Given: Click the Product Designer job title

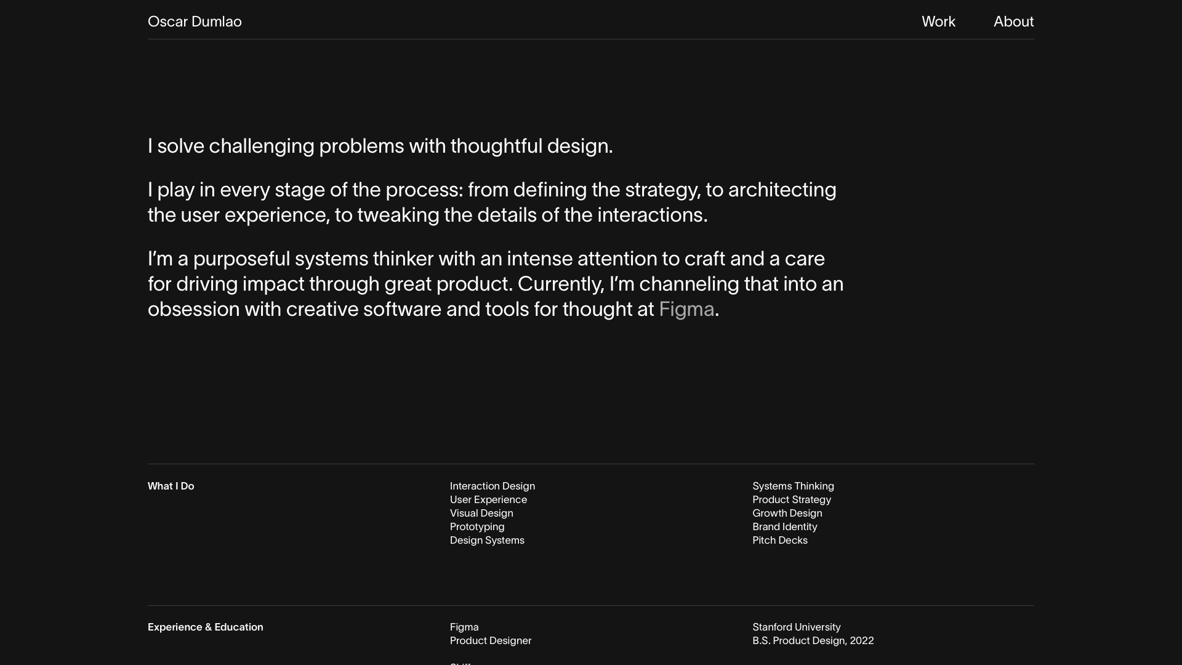Looking at the screenshot, I should 490,641.
